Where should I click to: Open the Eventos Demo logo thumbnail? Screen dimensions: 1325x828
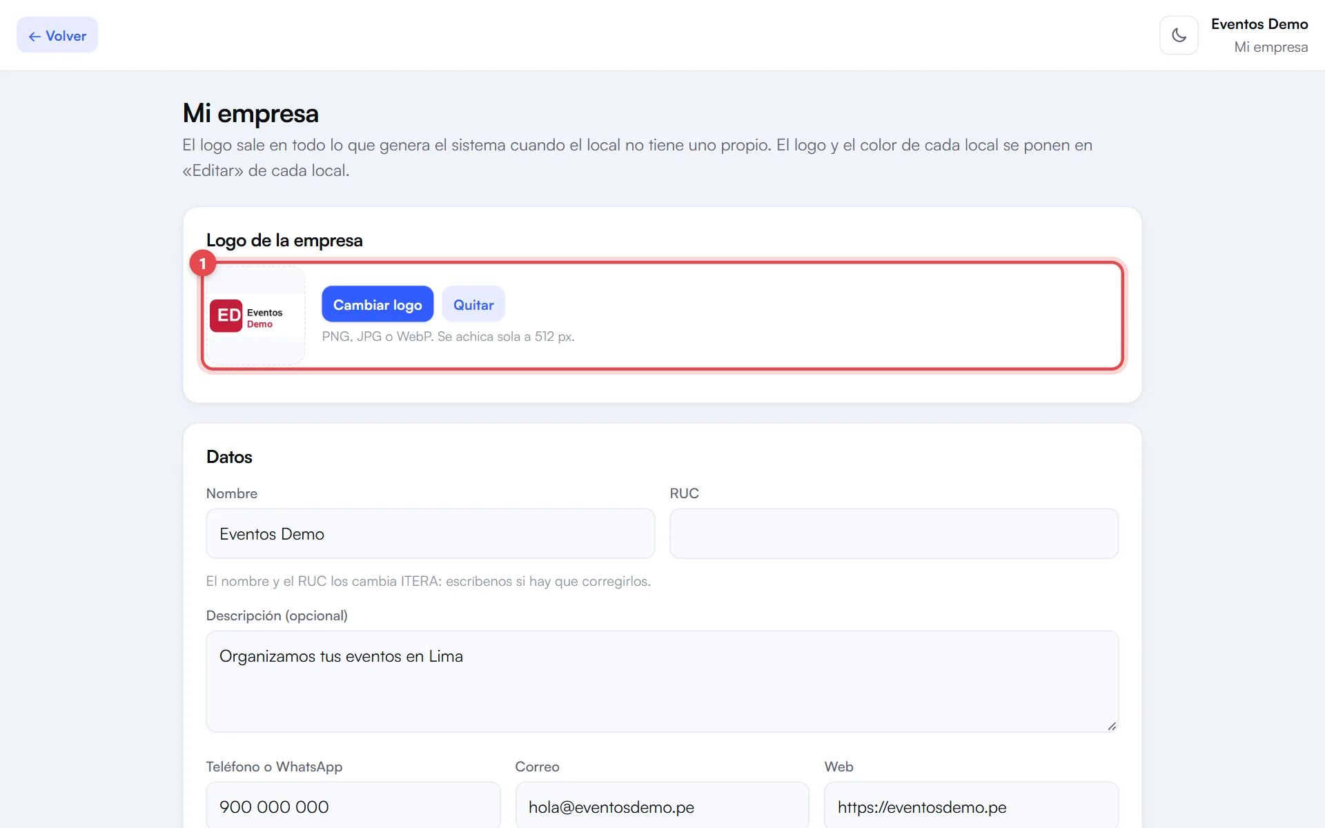pos(255,316)
